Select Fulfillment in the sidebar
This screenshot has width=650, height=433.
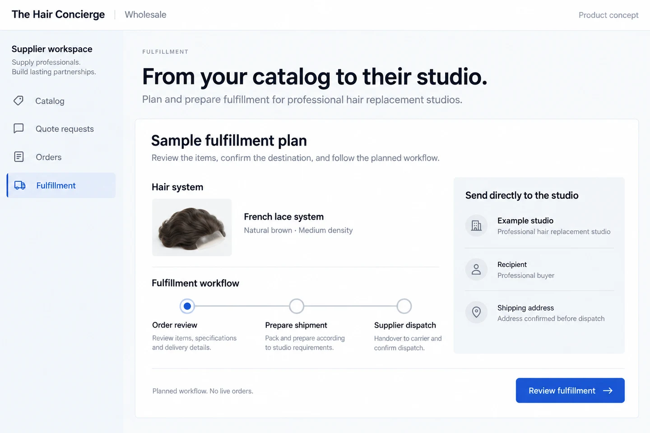coord(61,185)
